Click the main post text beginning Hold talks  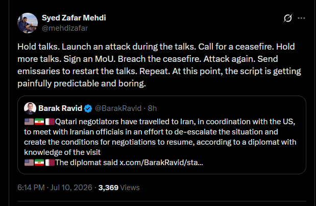159,65
